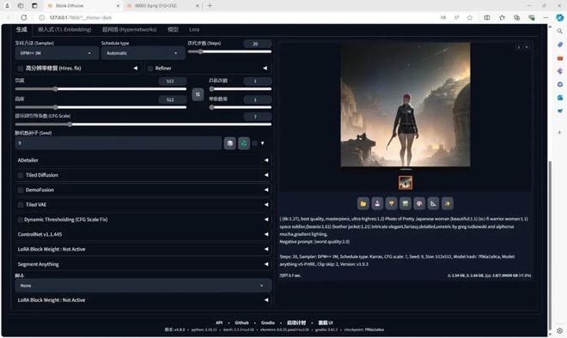Adjust the Steps slider
The height and width of the screenshot is (338, 567).
point(229,51)
